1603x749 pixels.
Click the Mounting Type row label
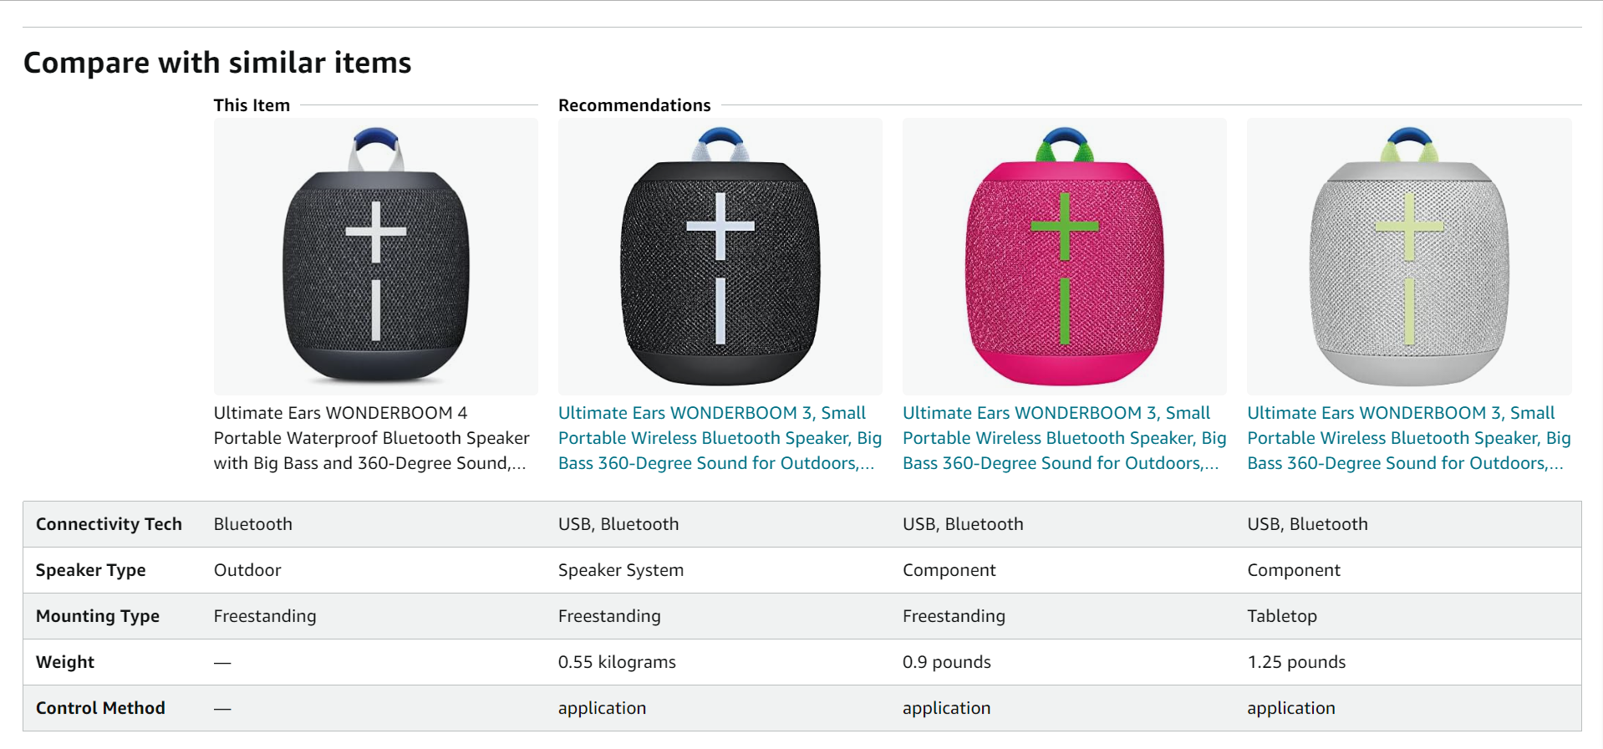[x=98, y=616]
